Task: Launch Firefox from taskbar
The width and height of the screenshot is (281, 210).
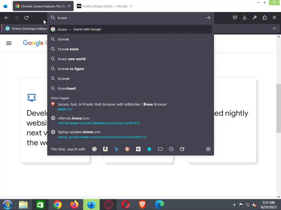Action: pos(74,205)
